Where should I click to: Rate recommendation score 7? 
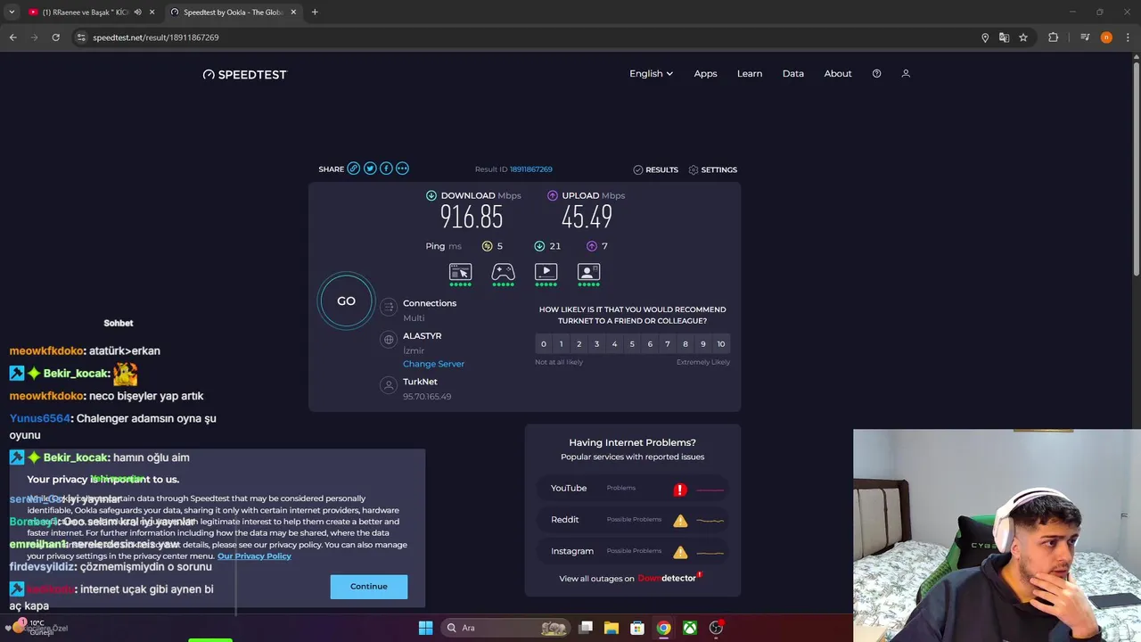pyautogui.click(x=668, y=344)
